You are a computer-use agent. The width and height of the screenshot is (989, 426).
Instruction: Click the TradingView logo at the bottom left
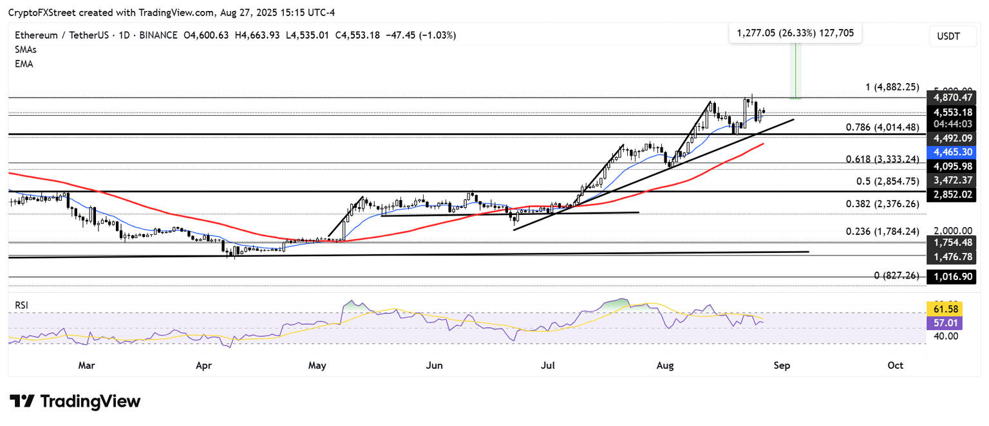(75, 402)
